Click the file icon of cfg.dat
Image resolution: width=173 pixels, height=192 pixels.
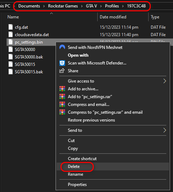tap(11, 27)
